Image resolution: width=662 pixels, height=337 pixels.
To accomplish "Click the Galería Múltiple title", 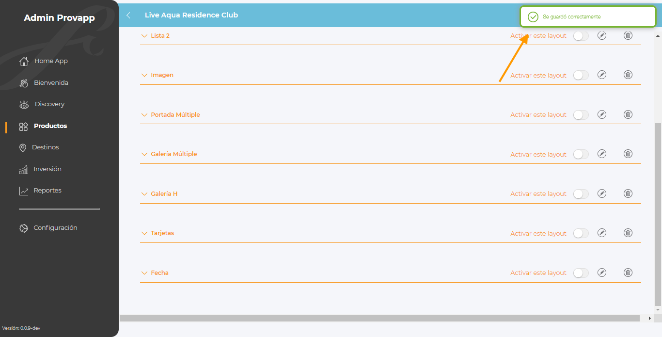I will (x=174, y=154).
